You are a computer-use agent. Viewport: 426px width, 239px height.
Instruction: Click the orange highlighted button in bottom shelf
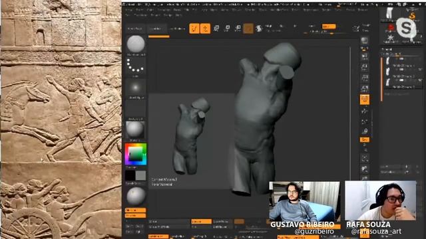point(201,221)
